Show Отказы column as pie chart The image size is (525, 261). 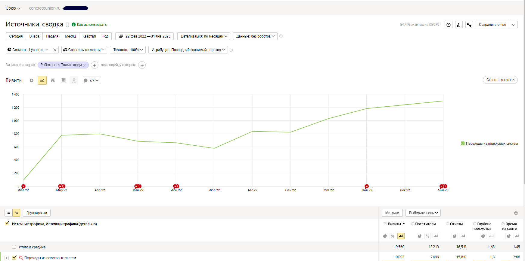(x=455, y=236)
